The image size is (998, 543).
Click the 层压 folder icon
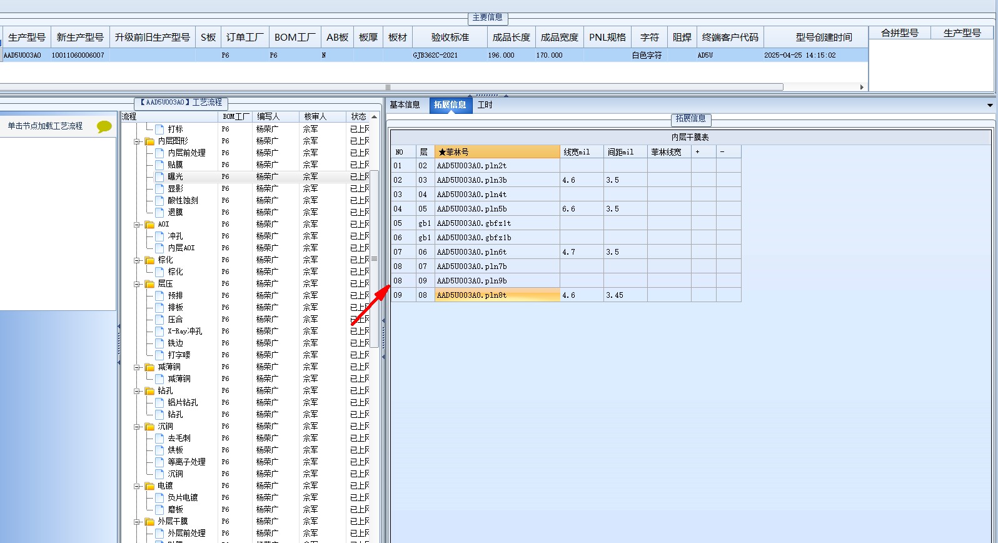[150, 284]
